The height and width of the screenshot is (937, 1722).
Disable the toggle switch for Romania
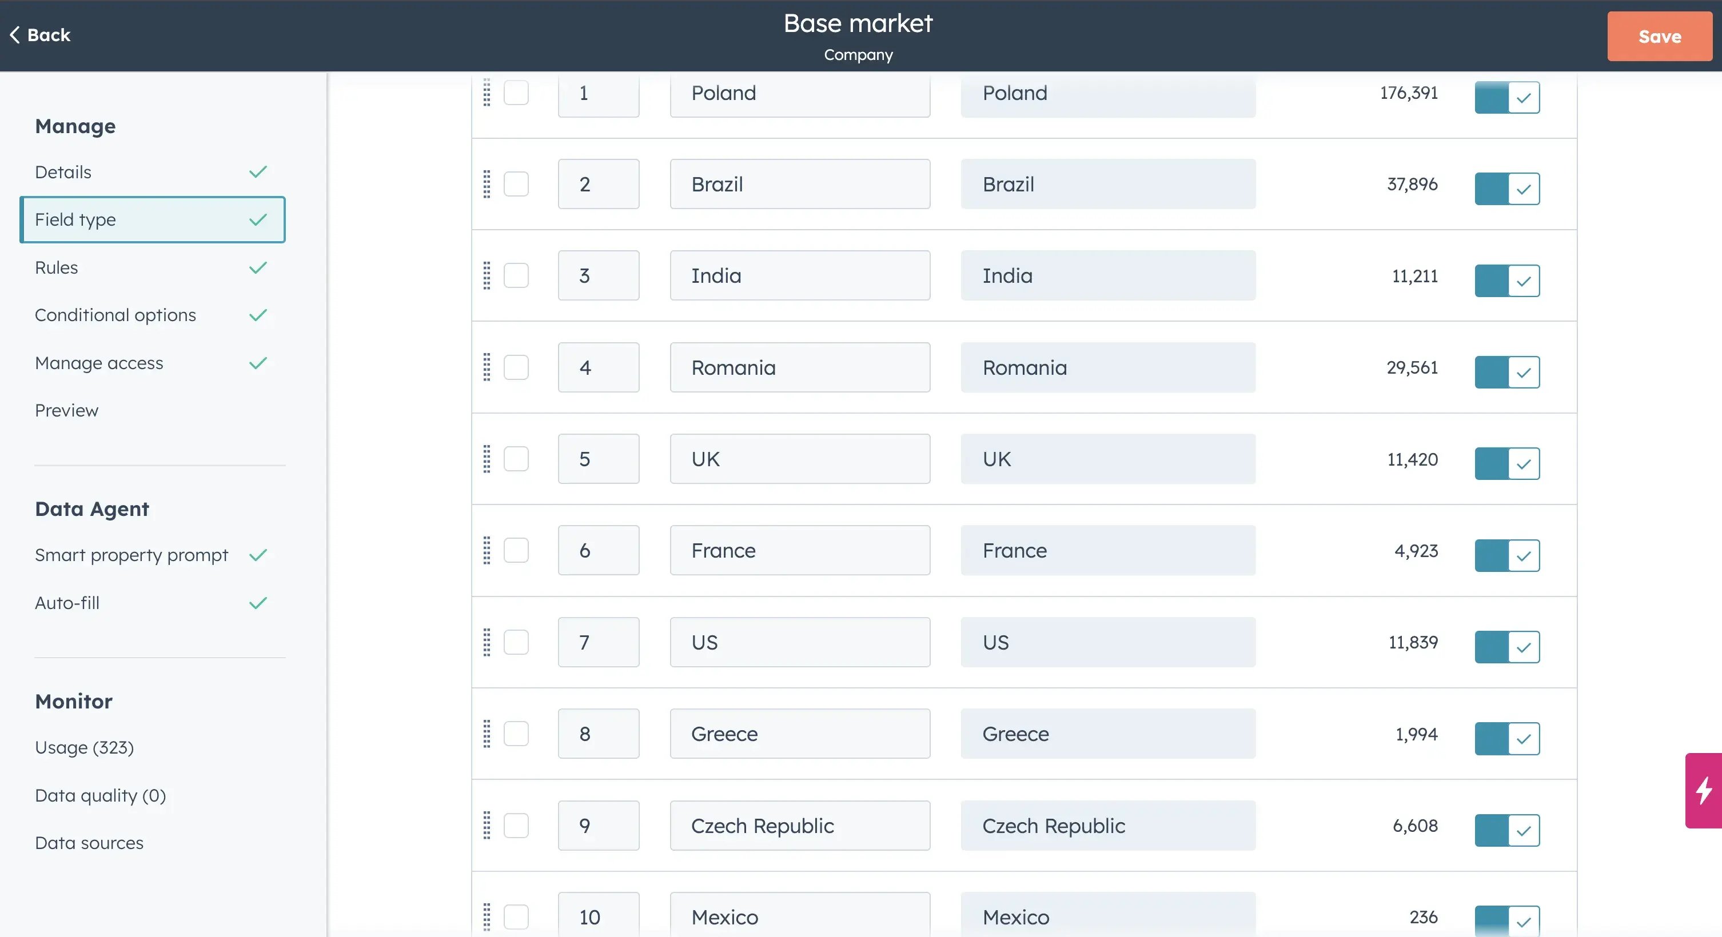(x=1507, y=372)
